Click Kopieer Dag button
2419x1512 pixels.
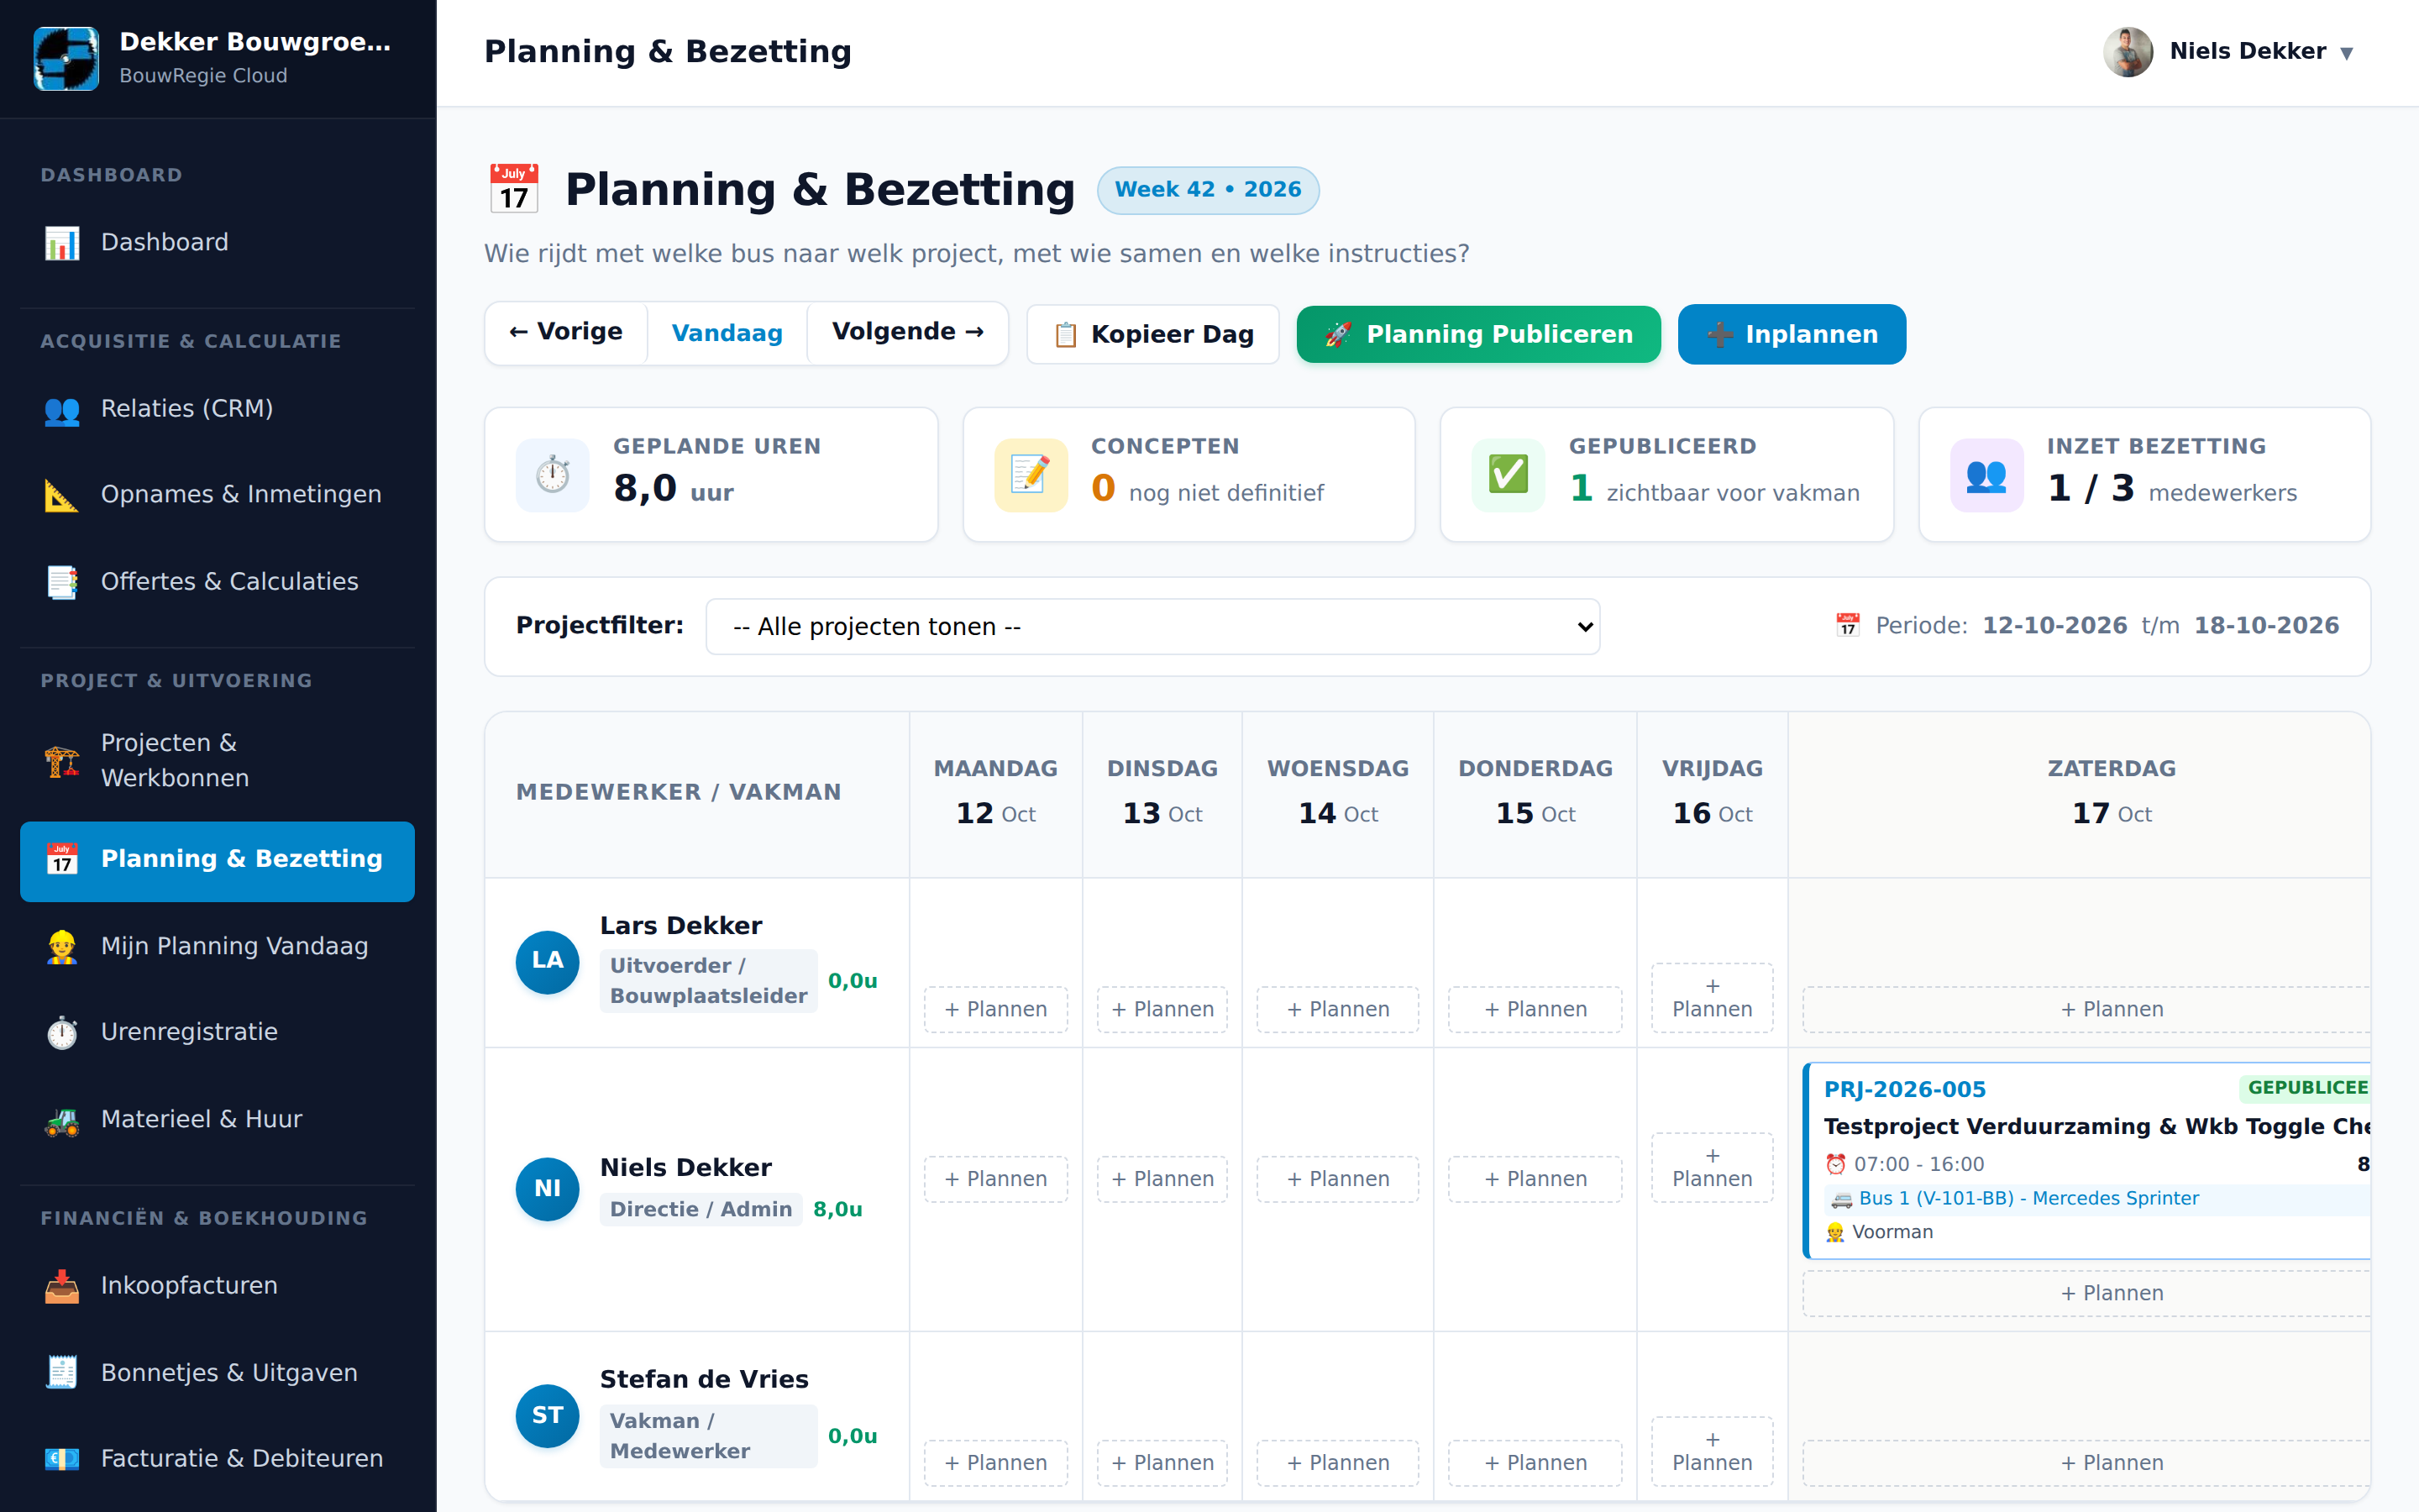(x=1152, y=335)
